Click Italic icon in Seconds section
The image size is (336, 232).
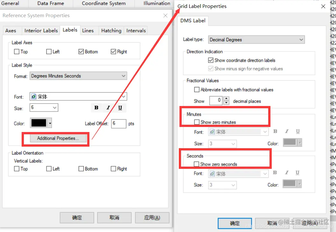pos(286,173)
